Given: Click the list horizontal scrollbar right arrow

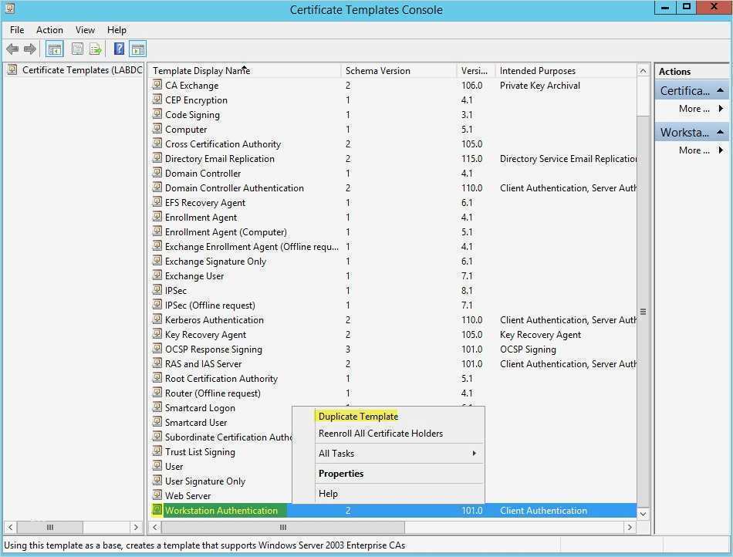Looking at the screenshot, I should click(x=630, y=527).
